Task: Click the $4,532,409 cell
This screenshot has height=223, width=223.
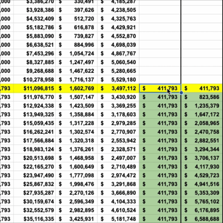Action: (x=35, y=19)
